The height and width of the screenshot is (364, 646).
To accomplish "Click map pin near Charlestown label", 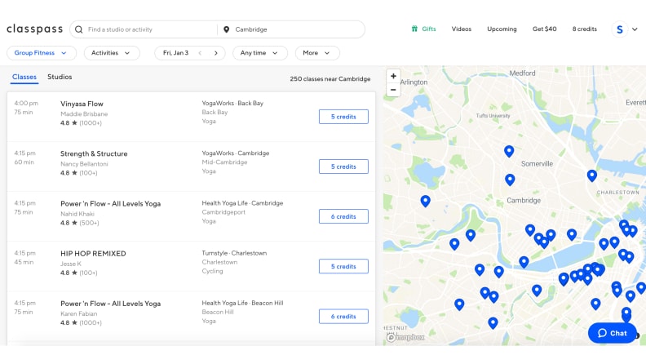I will click(592, 175).
